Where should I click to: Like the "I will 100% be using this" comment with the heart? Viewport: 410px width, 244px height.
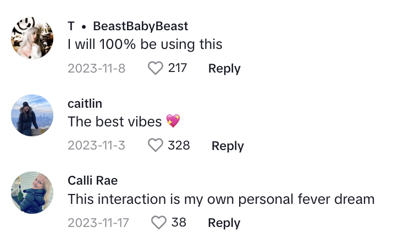coord(156,68)
